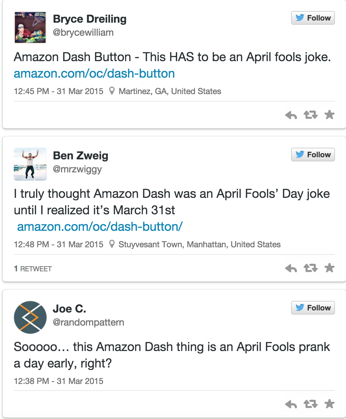Click Joe C.'s orange arrow avatar
This screenshot has height=419, width=346.
[30, 317]
